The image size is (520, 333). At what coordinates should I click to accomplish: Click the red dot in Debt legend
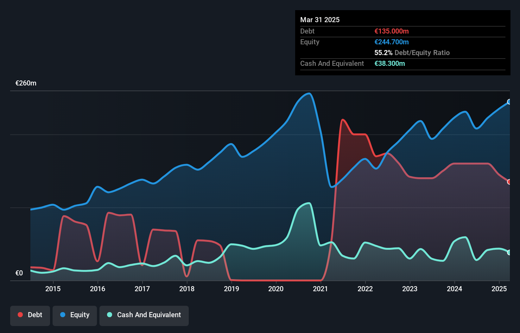20,315
